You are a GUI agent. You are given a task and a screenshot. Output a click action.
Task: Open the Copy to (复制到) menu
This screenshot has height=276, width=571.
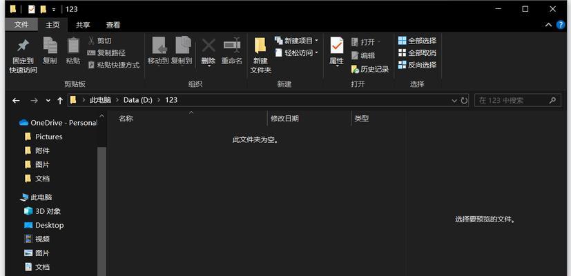pos(182,50)
